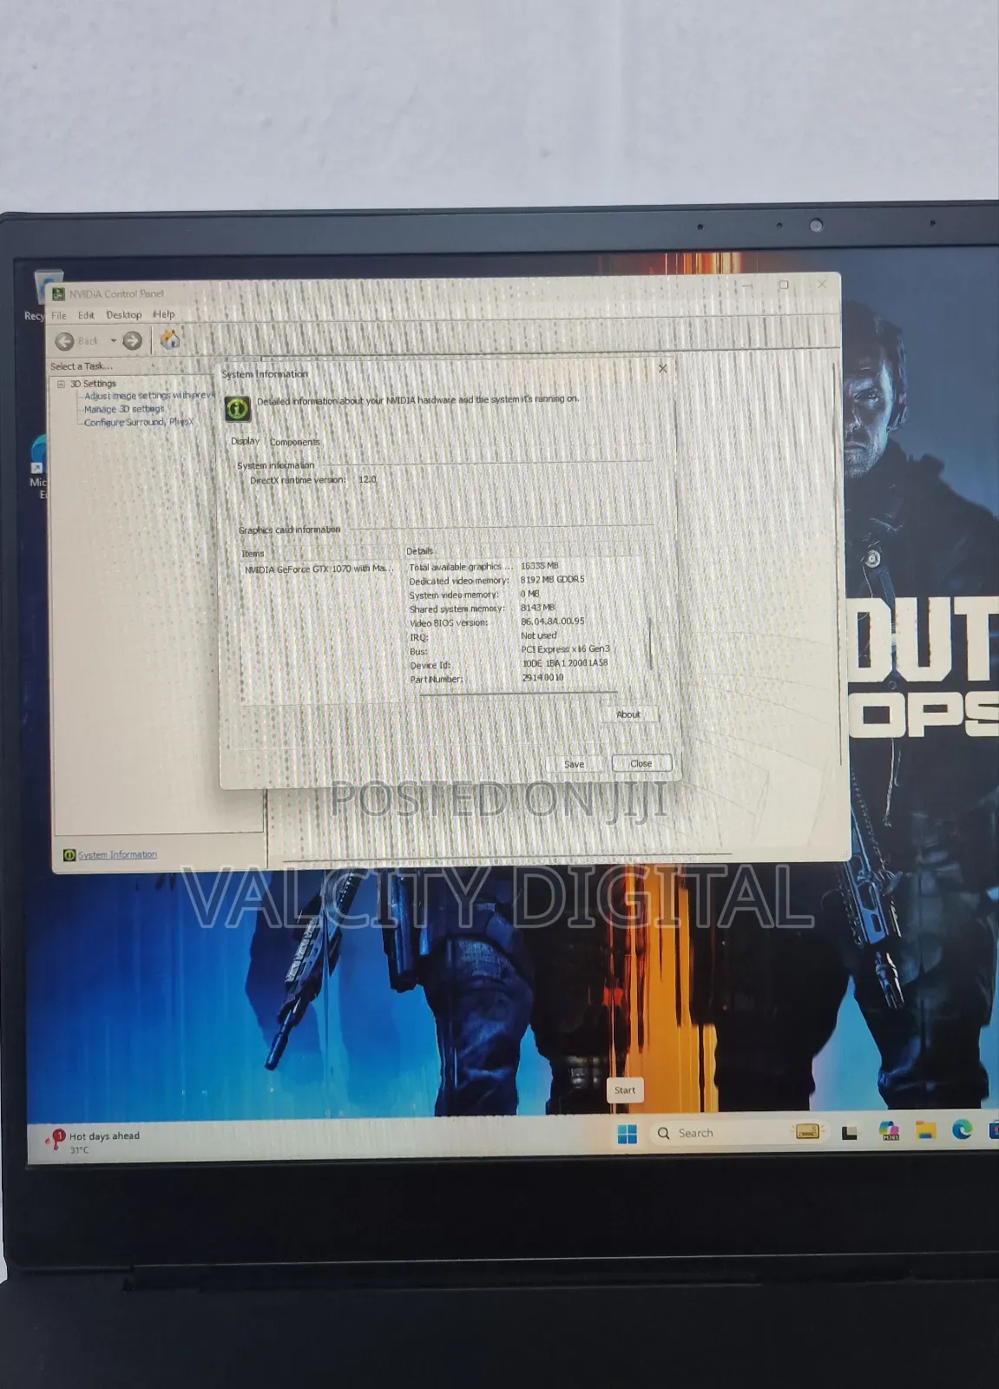The width and height of the screenshot is (999, 1389).
Task: Click the System video memory row
Action: click(x=475, y=595)
